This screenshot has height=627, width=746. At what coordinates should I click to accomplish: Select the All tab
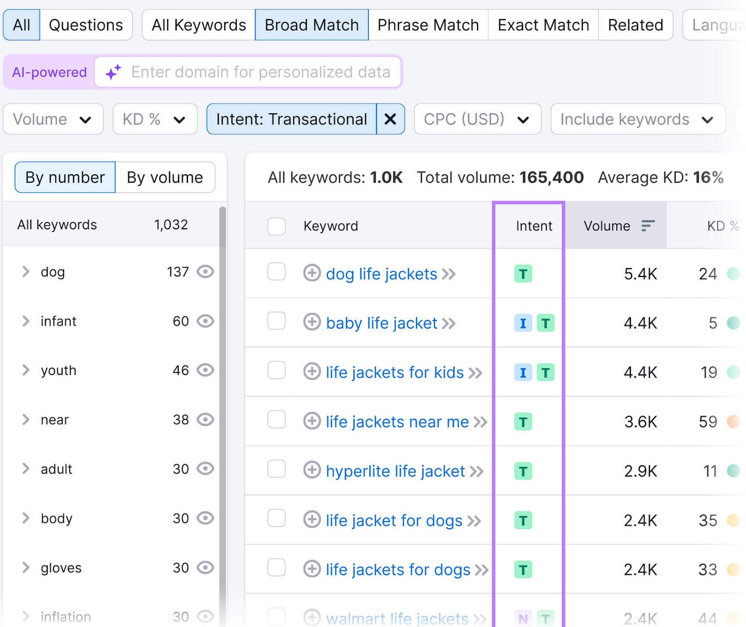pos(21,25)
